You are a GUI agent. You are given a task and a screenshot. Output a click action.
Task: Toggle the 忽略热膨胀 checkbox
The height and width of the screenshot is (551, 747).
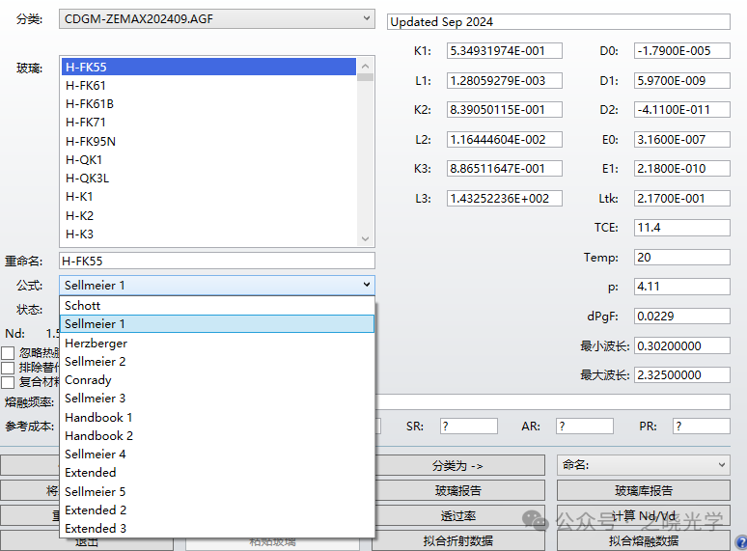coord(8,353)
